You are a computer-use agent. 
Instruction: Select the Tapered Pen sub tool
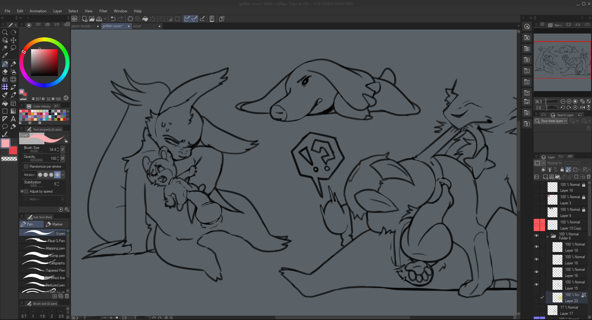click(x=43, y=270)
